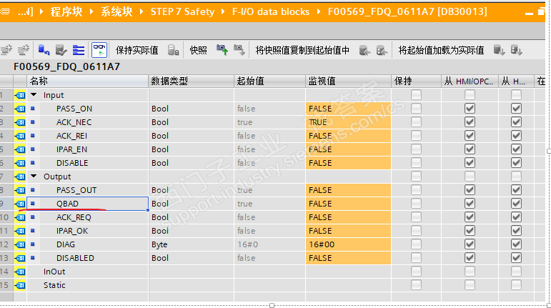
Task: Click the tag icon of the Input row
Action: (x=20, y=95)
